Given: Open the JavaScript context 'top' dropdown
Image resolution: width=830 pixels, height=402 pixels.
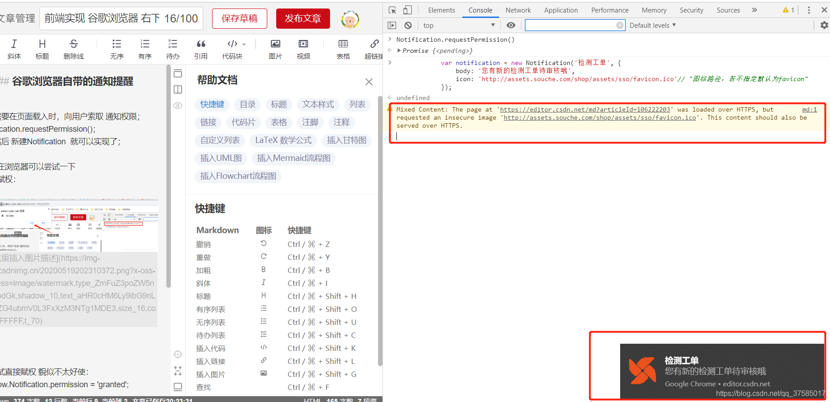Looking at the screenshot, I should pyautogui.click(x=459, y=26).
